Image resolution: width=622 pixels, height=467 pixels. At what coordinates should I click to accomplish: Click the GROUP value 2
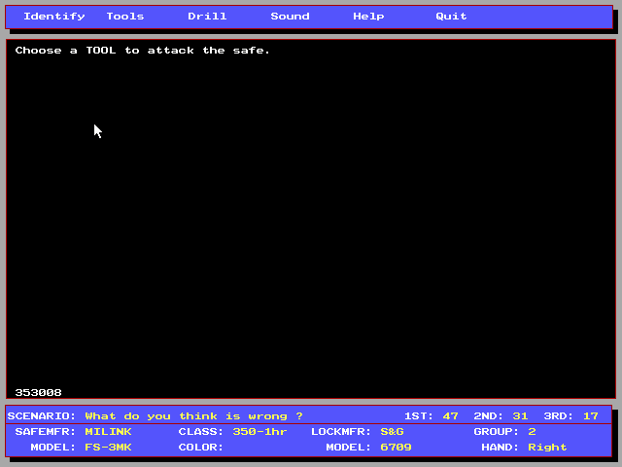(532, 432)
